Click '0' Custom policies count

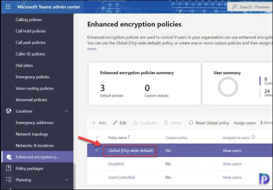tap(147, 88)
